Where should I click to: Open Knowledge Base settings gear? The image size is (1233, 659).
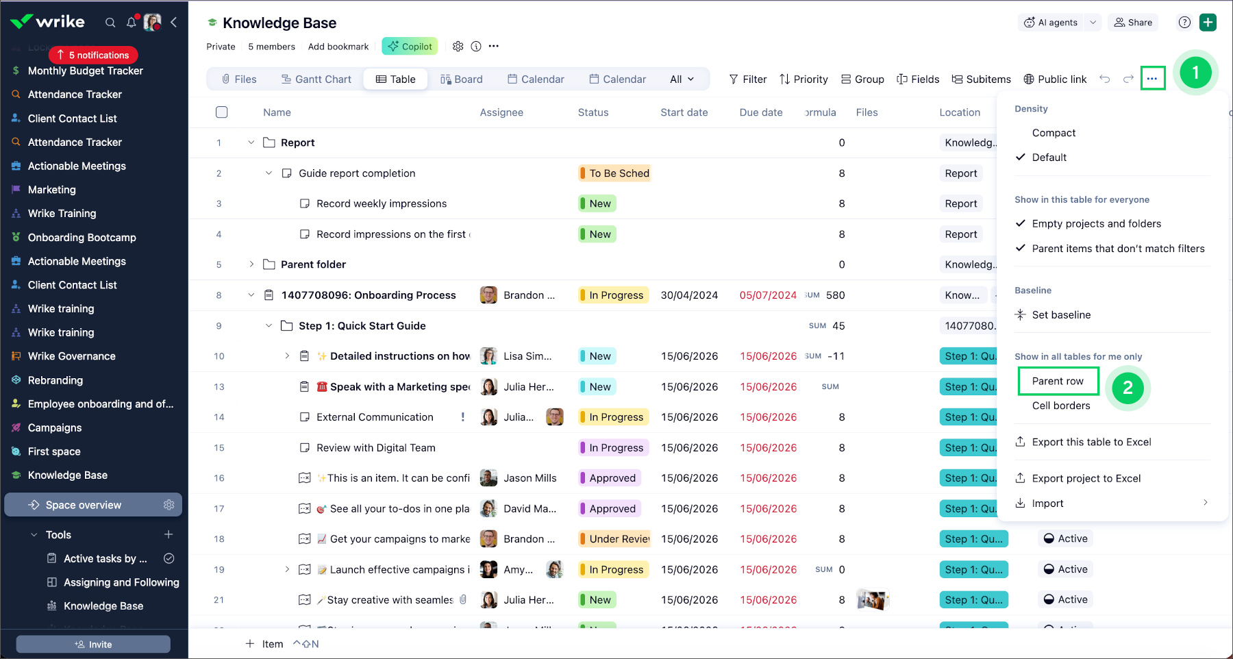pyautogui.click(x=458, y=47)
